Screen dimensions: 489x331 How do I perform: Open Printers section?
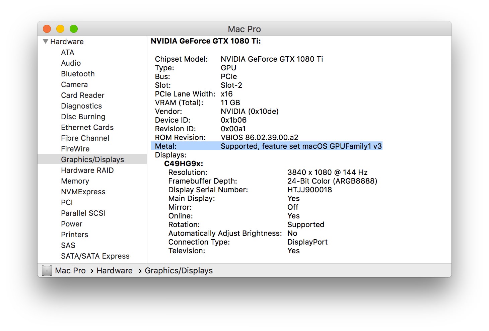[x=75, y=235]
